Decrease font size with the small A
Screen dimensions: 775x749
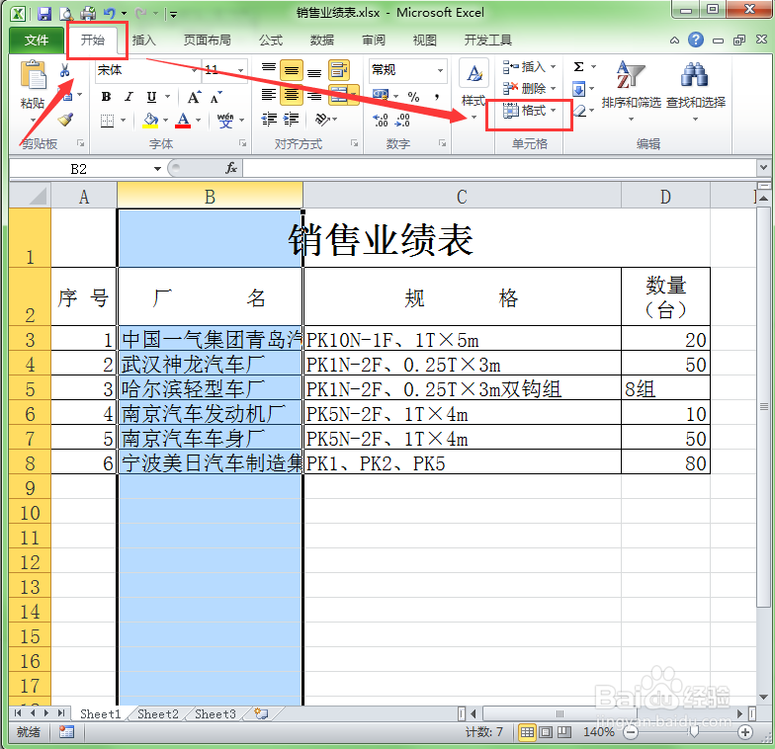coord(215,97)
